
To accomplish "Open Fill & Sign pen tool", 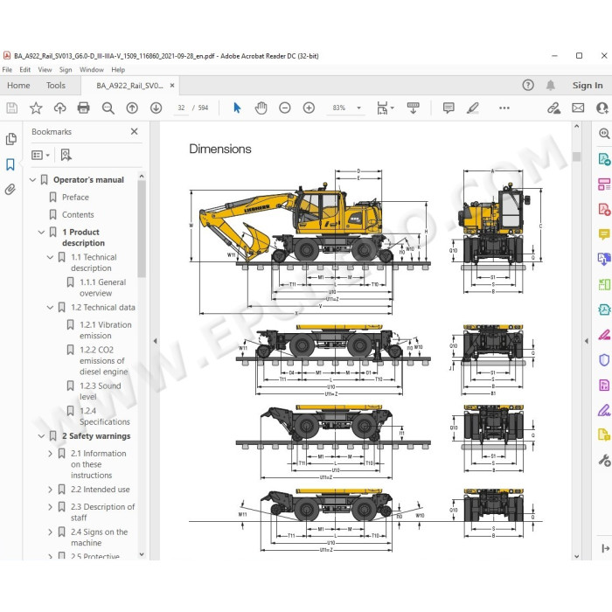I will [x=604, y=410].
